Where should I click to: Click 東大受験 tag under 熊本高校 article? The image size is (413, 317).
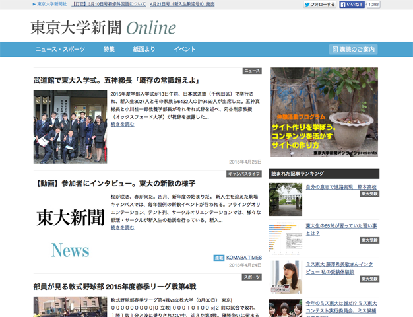[369, 194]
